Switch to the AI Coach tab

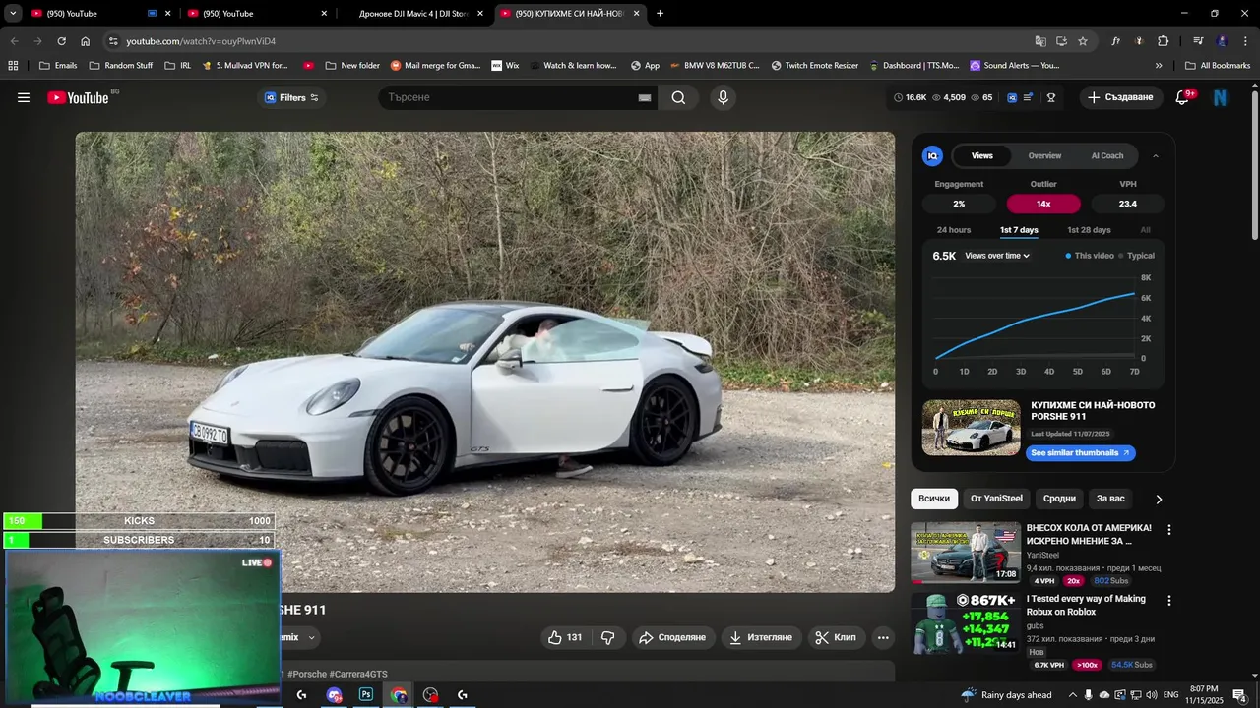click(x=1107, y=156)
